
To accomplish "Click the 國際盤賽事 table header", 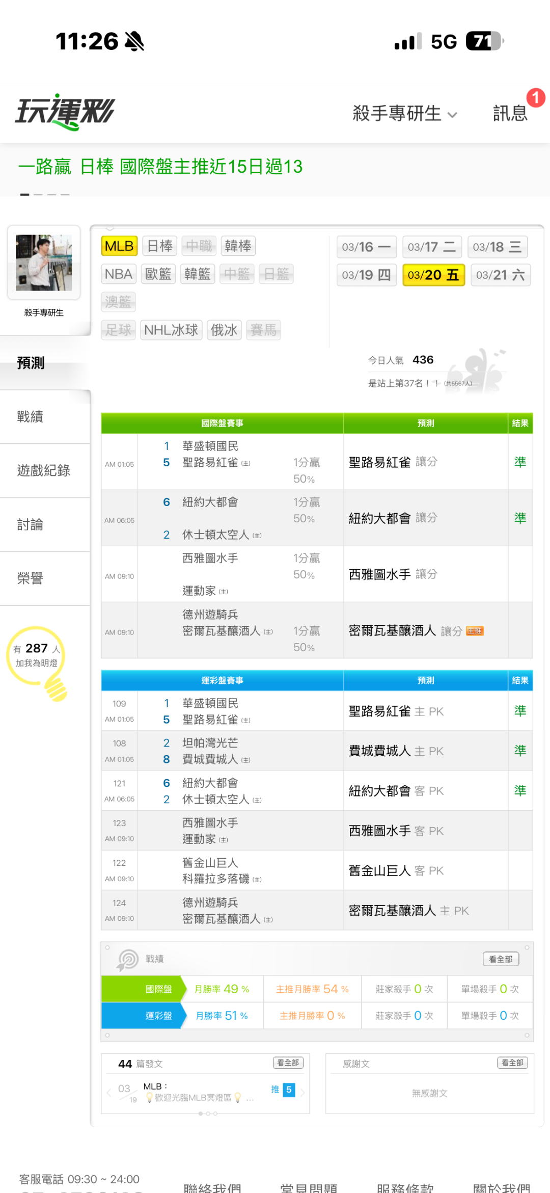I will click(222, 423).
